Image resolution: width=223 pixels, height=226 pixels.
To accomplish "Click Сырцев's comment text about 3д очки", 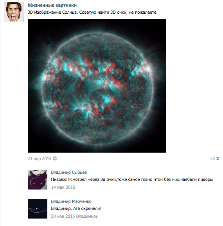I will coord(132,179).
